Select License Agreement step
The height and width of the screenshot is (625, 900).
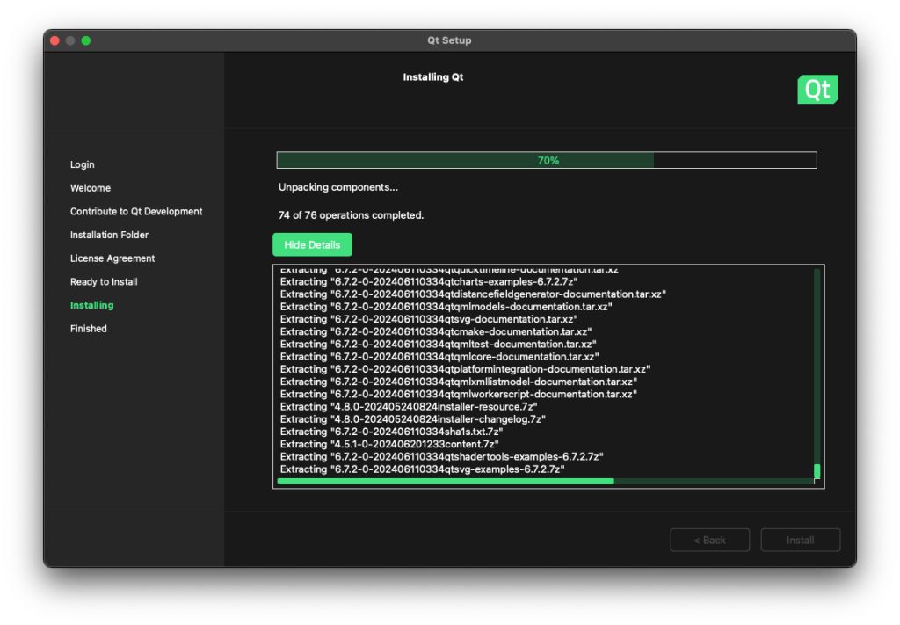pos(112,258)
